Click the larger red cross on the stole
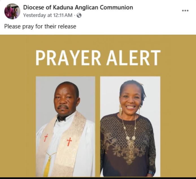This screenshot has width=196, height=179. 69,142
